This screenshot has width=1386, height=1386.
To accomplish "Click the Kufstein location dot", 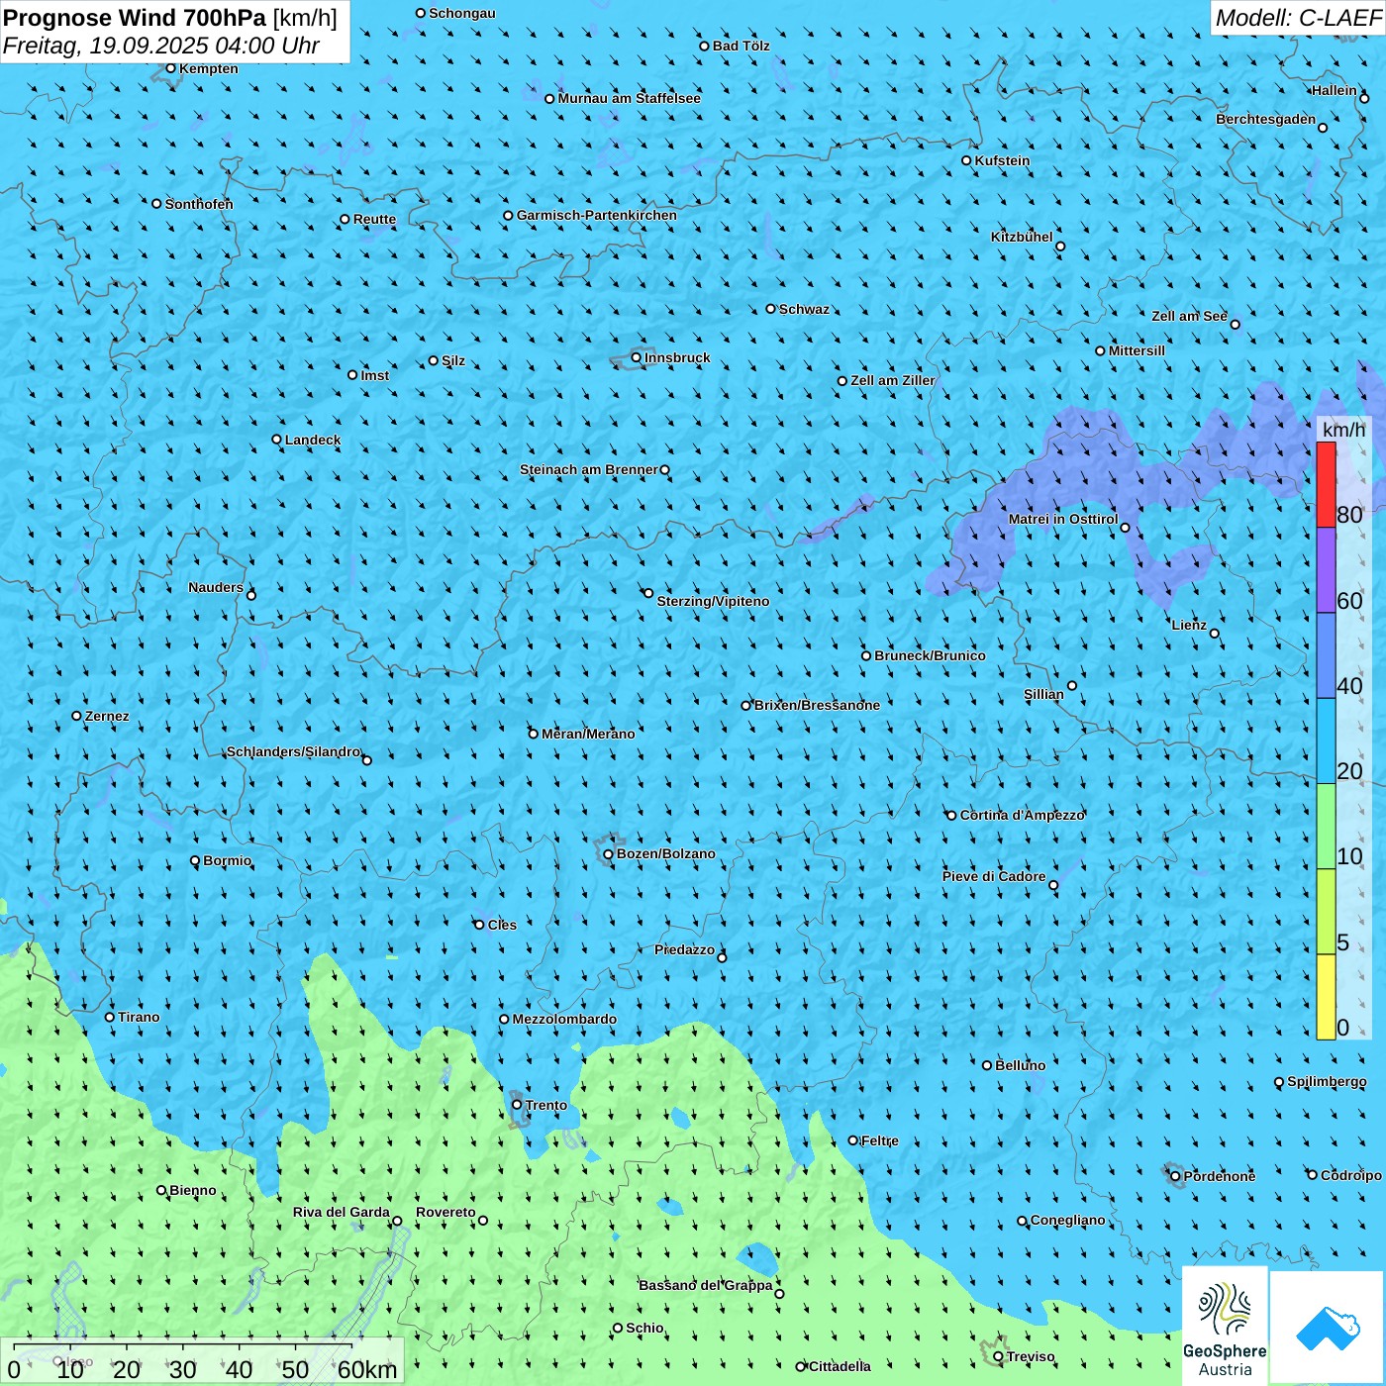I will tap(967, 160).
